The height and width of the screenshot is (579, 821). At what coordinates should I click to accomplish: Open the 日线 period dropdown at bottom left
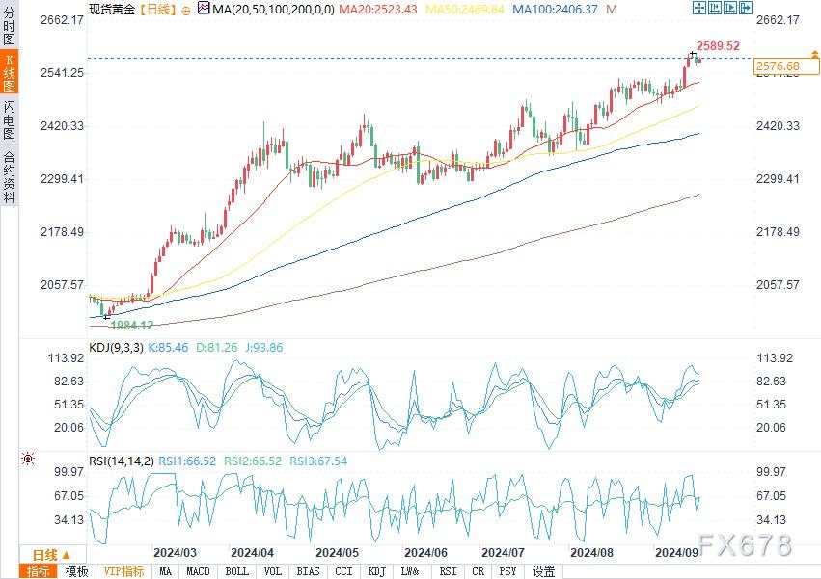tap(51, 555)
